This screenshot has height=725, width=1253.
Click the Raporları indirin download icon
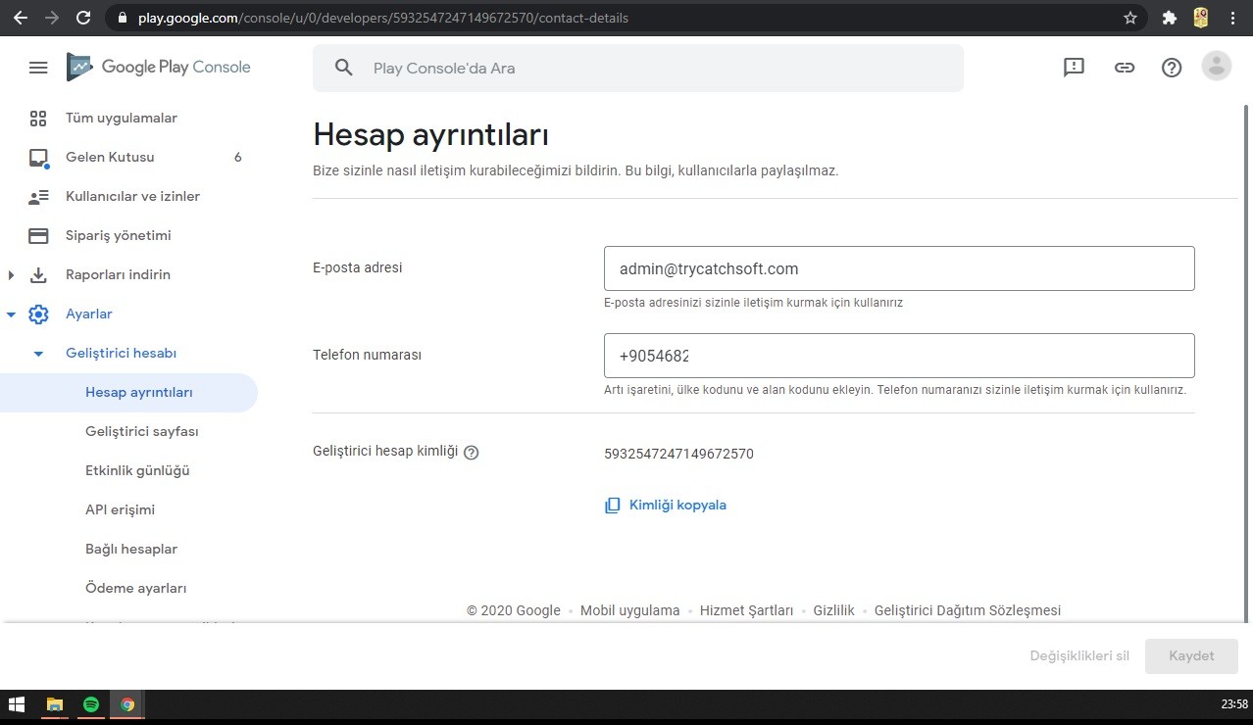(x=38, y=275)
